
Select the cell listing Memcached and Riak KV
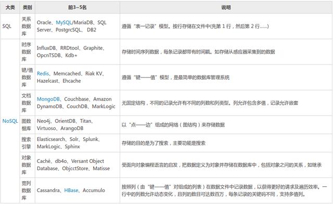(78, 78)
